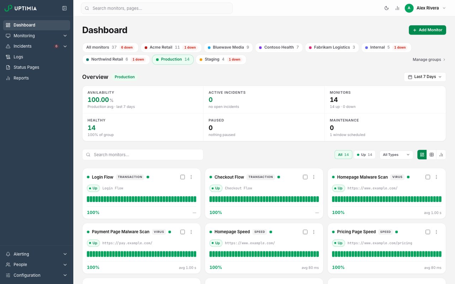Open the Last 7 Days range dropdown

click(x=425, y=77)
